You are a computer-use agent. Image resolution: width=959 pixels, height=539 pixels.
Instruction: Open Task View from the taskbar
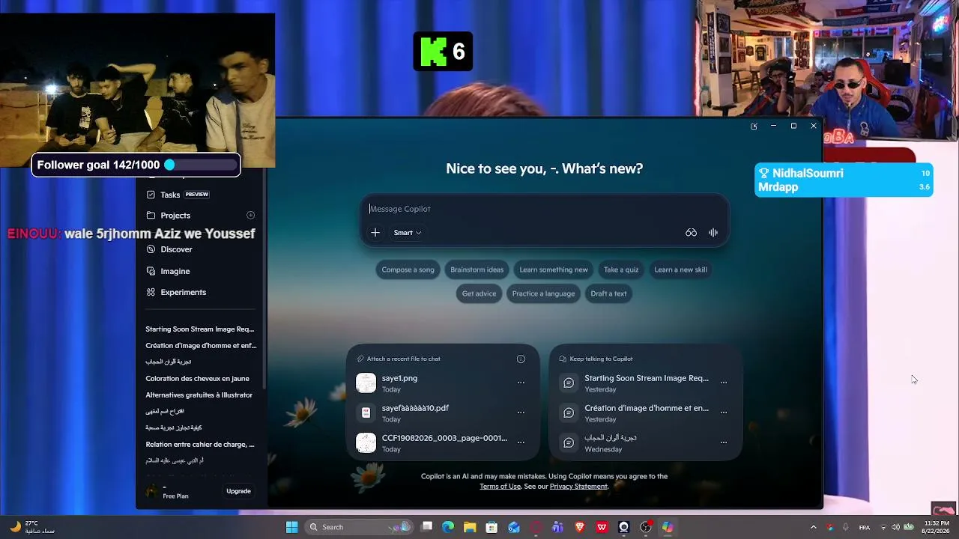point(427,527)
